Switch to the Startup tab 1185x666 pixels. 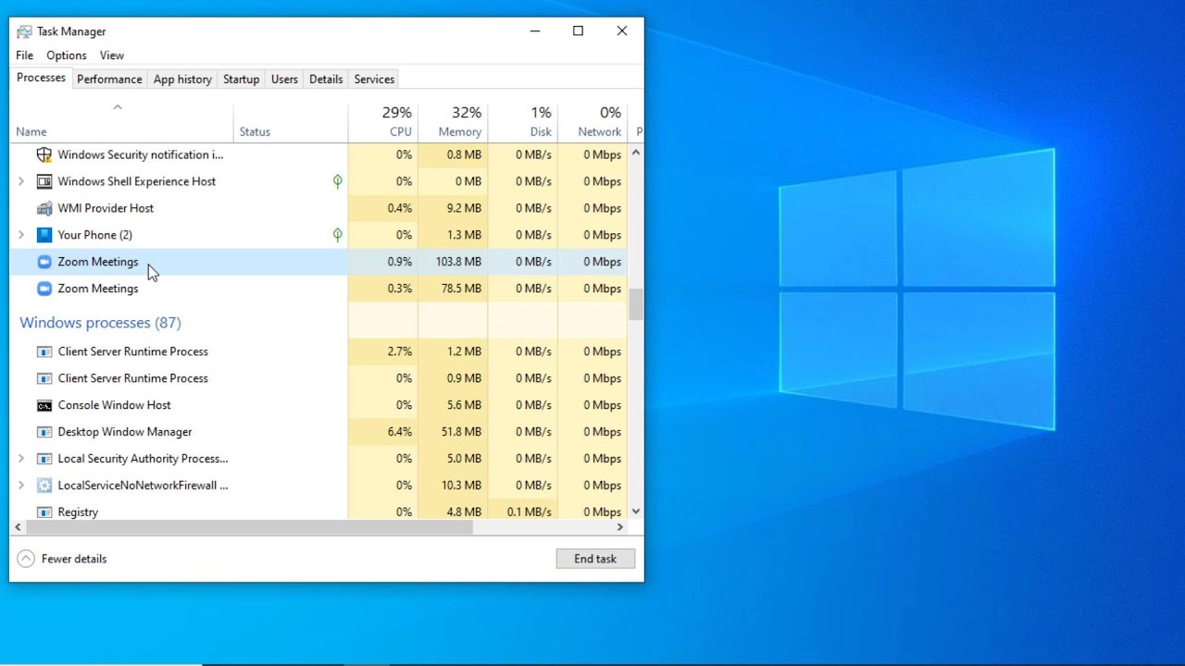tap(241, 80)
